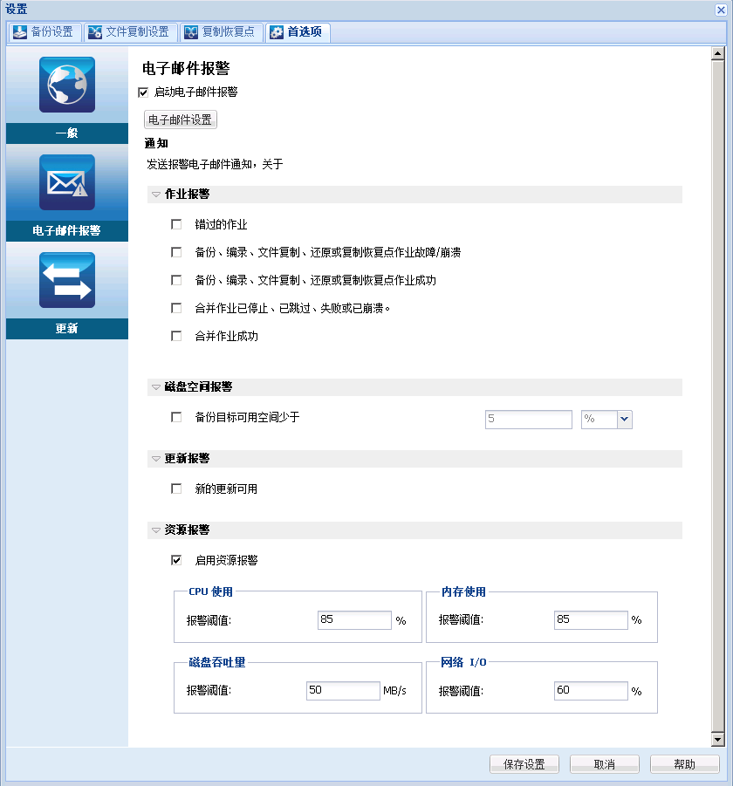Click the 首选项 gear tab icon
This screenshot has width=733, height=786.
(x=277, y=32)
